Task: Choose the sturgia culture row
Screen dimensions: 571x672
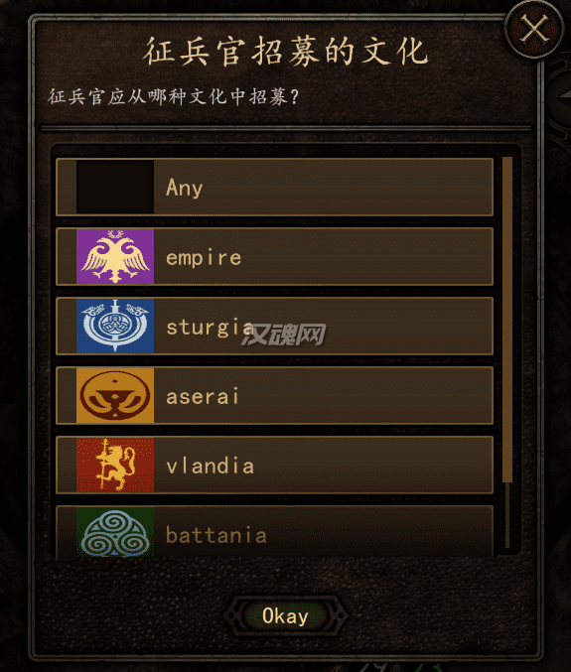Action: [274, 326]
